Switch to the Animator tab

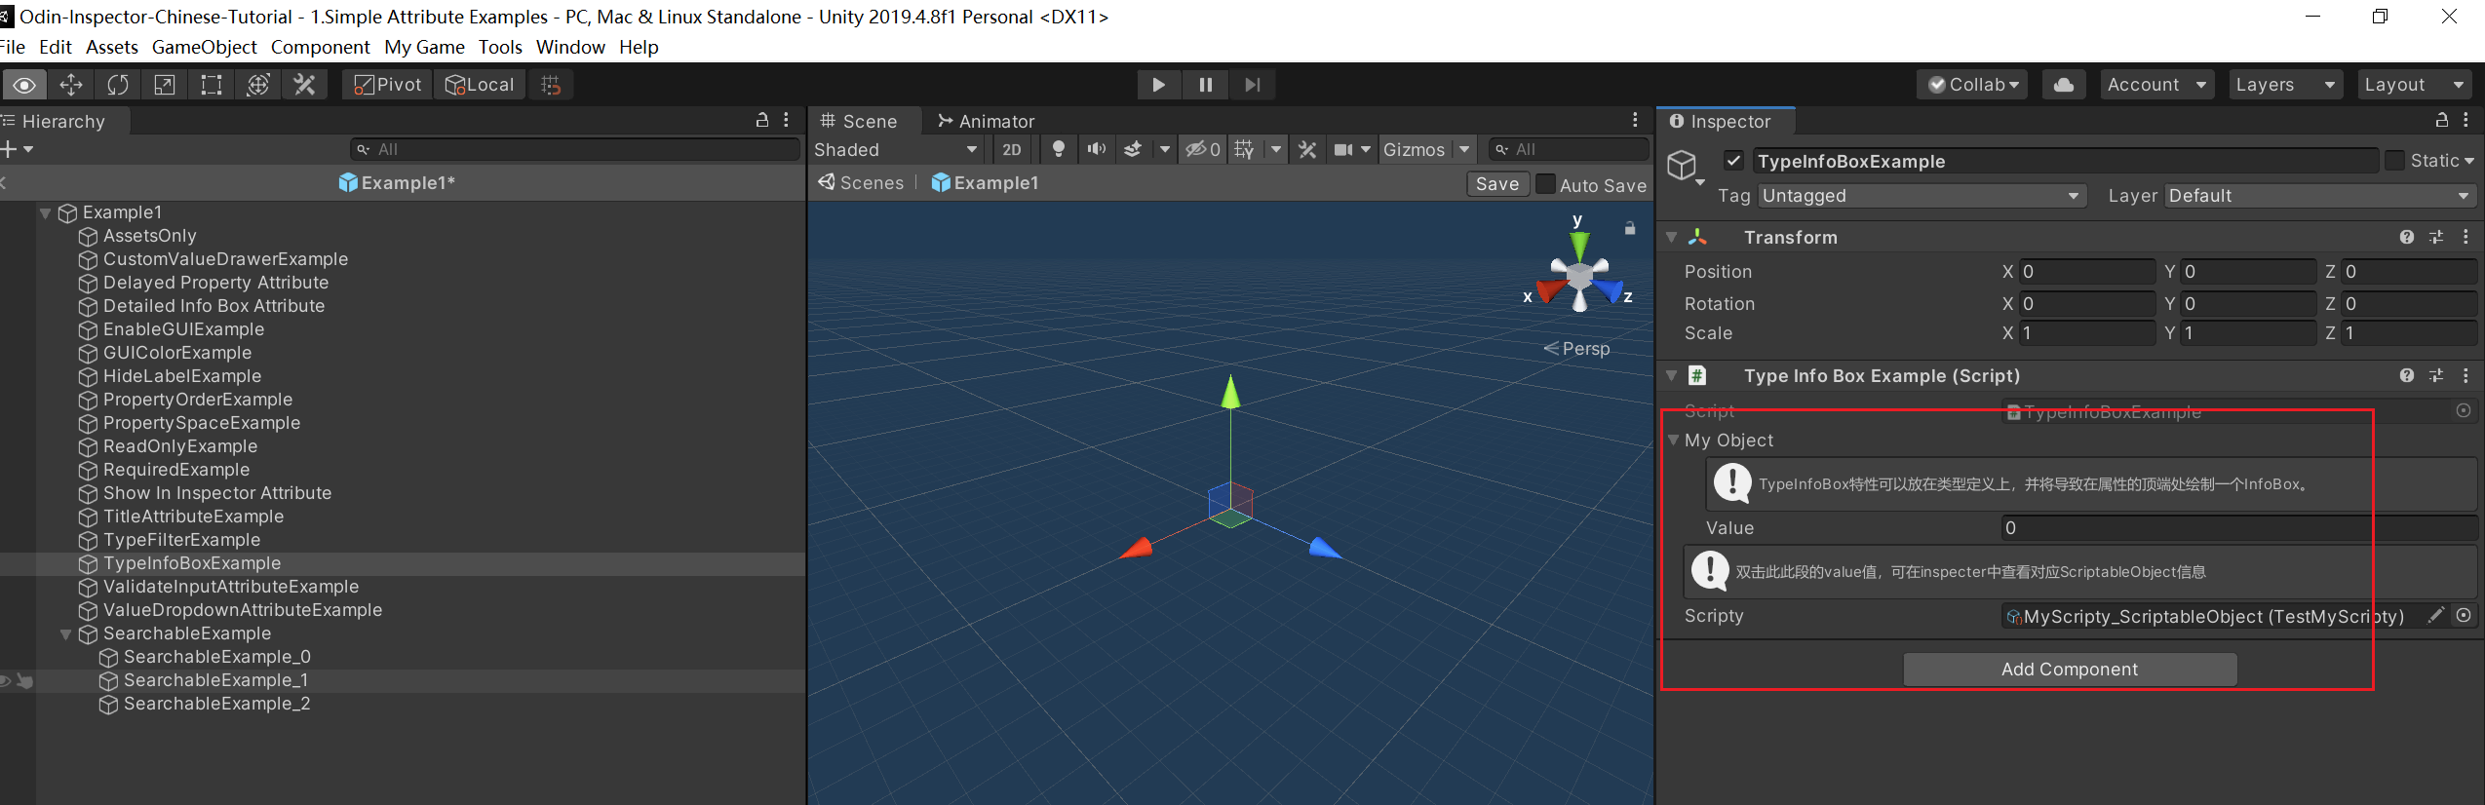[986, 121]
